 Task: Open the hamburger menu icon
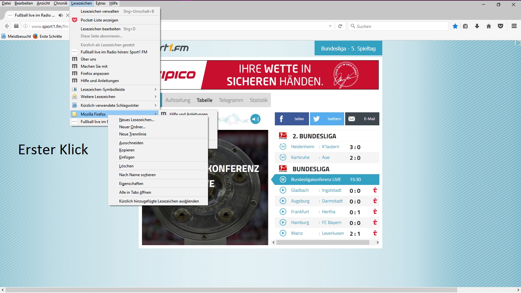pyautogui.click(x=514, y=26)
